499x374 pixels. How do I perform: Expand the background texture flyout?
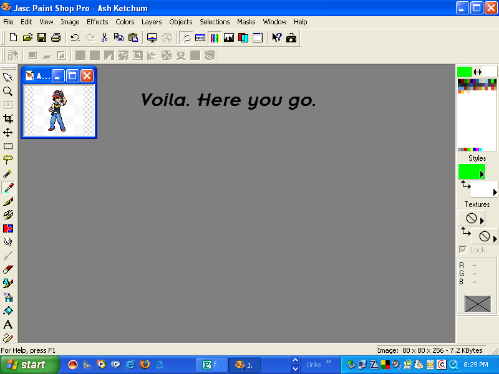coord(495,239)
